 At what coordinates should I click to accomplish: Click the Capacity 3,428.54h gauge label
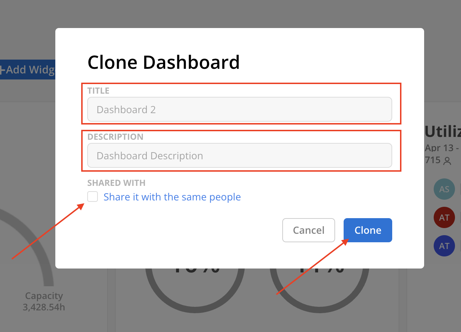pos(44,301)
